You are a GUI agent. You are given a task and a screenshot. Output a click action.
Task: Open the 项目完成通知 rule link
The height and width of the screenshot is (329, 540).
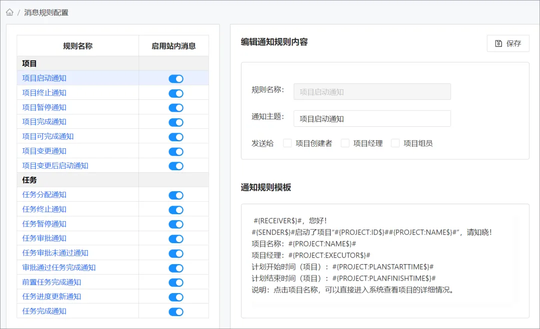pyautogui.click(x=44, y=122)
